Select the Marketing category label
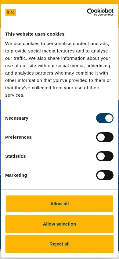This screenshot has width=119, height=259. 16,175
